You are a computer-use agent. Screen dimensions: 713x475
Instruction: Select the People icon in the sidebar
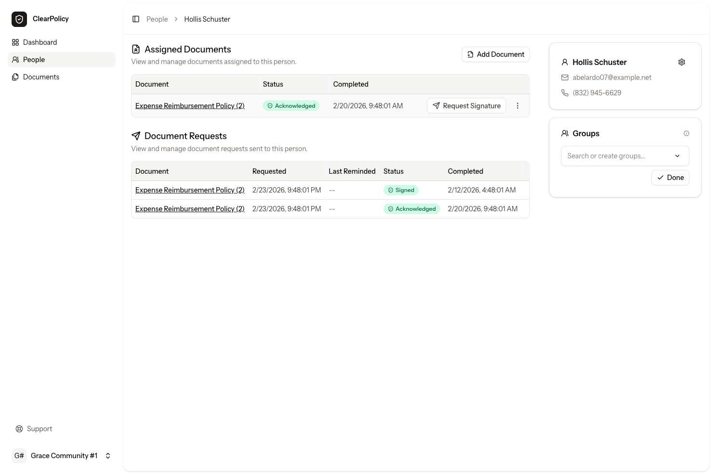[x=15, y=59]
